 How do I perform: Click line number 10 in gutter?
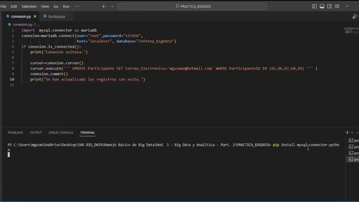coord(12,79)
